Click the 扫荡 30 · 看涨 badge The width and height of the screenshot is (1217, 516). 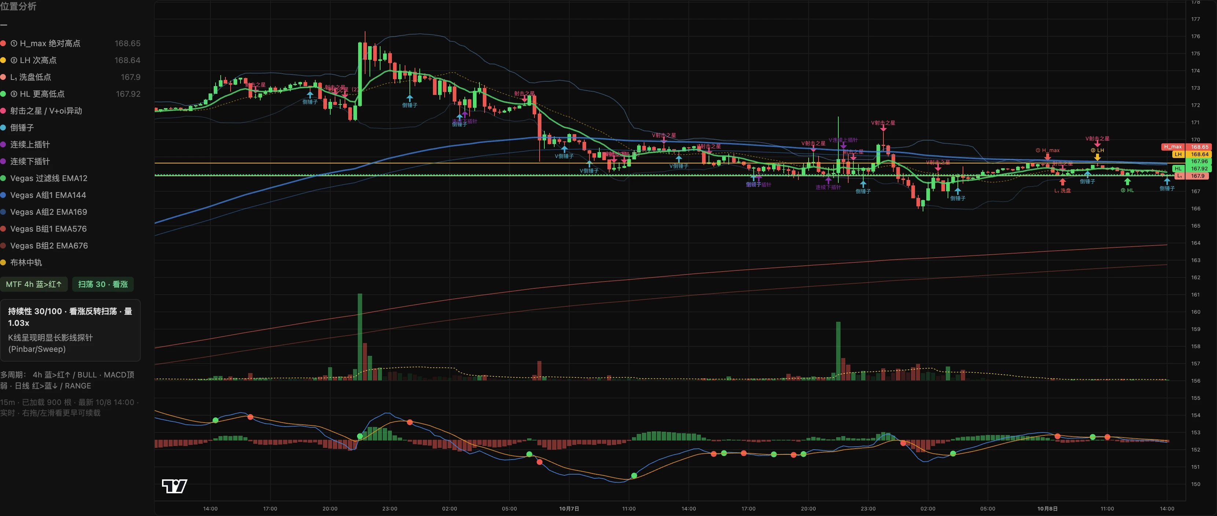click(x=103, y=284)
